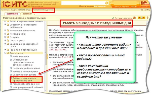Image resolution: width=152 pixels, height=95 pixels.
Task: Expand Удержания из заработной платы node
Action: point(5,44)
